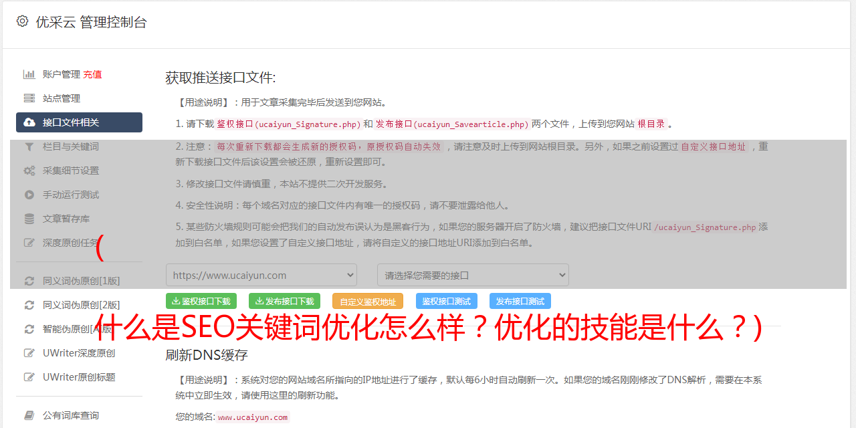Click the filter icon beside 栏目与关键词
This screenshot has width=856, height=428.
click(x=29, y=146)
